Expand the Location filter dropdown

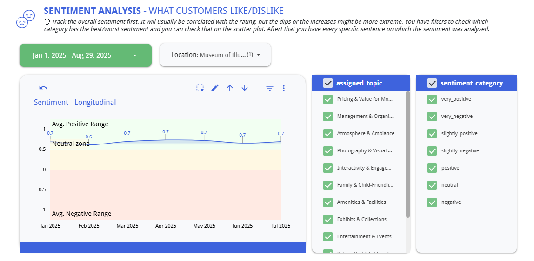215,55
